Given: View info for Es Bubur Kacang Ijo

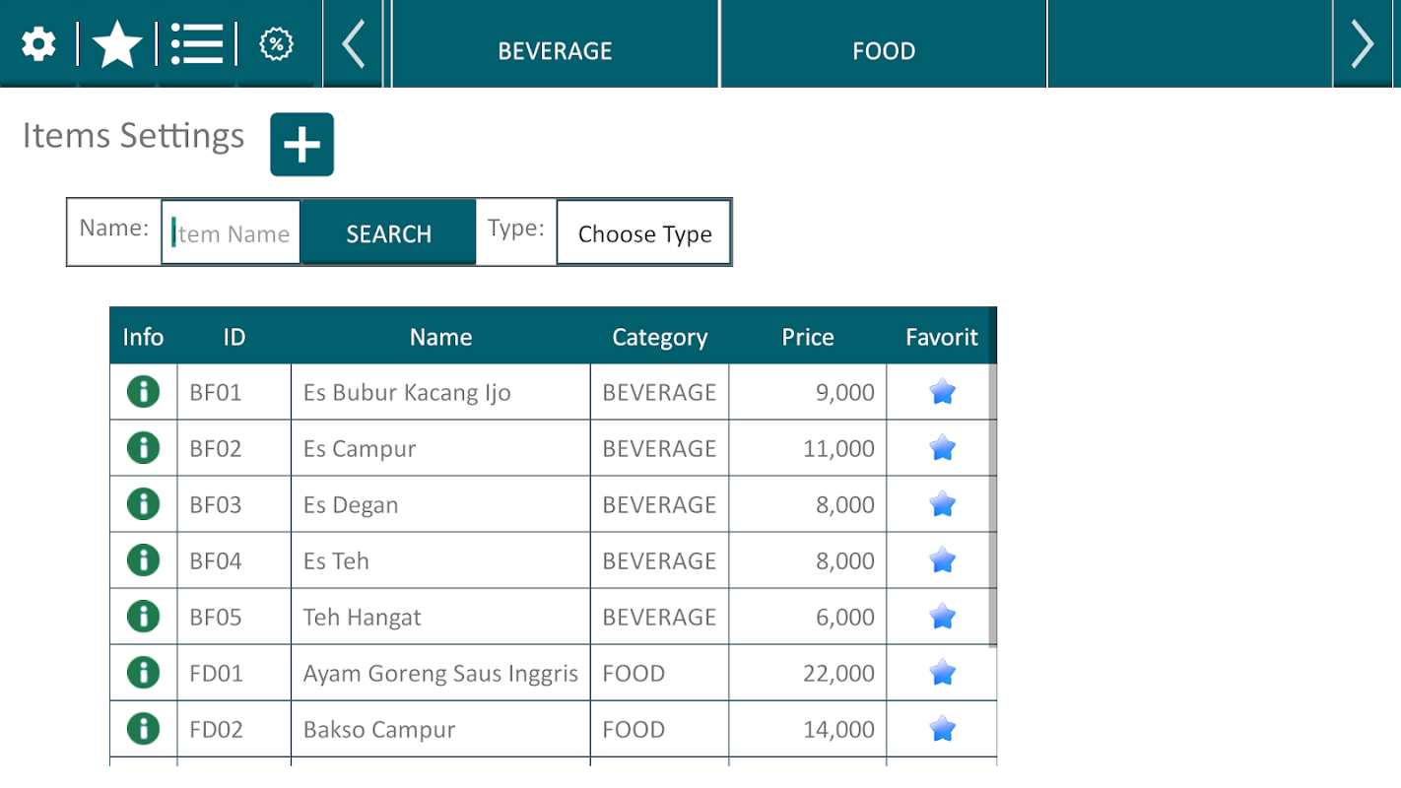Looking at the screenshot, I should 144,392.
